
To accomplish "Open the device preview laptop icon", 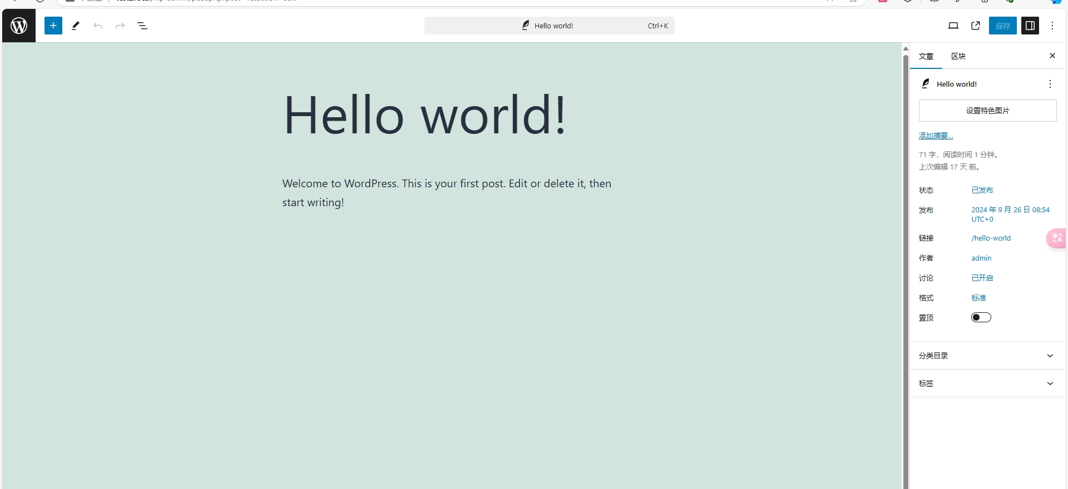I will coord(953,26).
